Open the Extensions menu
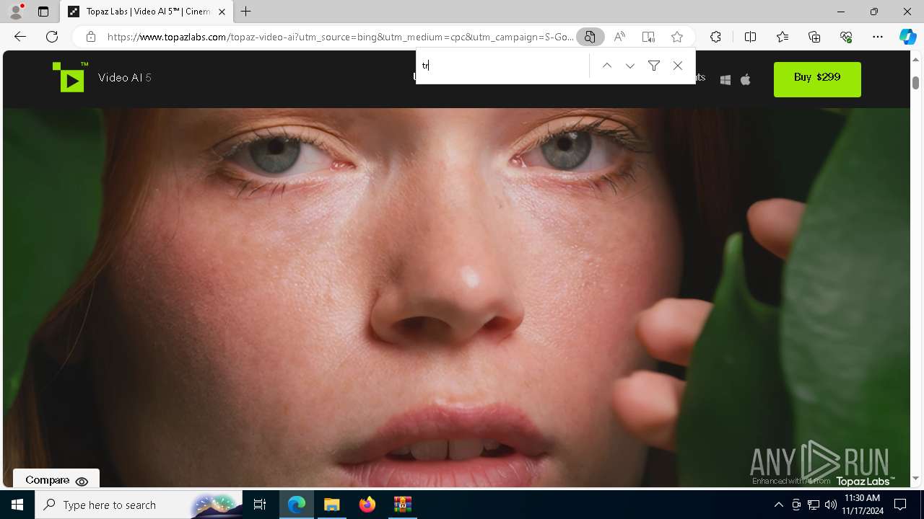The image size is (924, 519). click(715, 37)
